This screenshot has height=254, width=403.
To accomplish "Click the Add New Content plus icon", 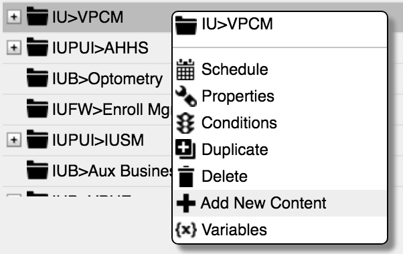I will pyautogui.click(x=186, y=203).
